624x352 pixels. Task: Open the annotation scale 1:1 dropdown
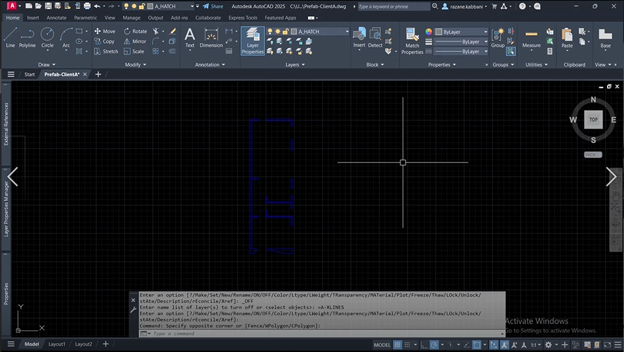(536, 344)
